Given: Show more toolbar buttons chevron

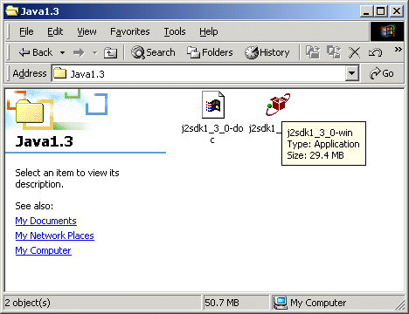Looking at the screenshot, I should [x=398, y=50].
